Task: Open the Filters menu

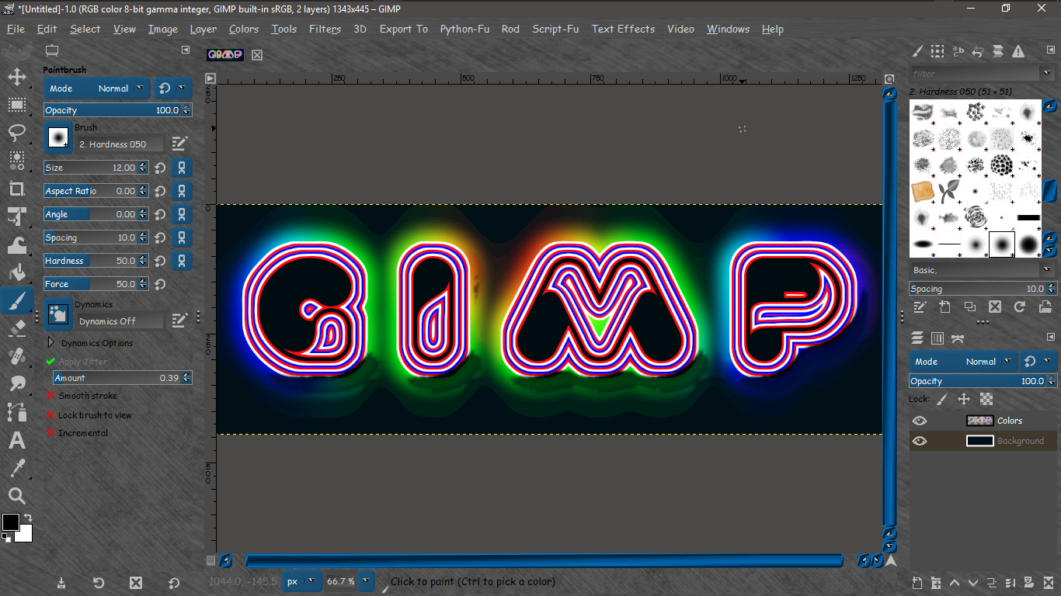Action: (x=325, y=29)
